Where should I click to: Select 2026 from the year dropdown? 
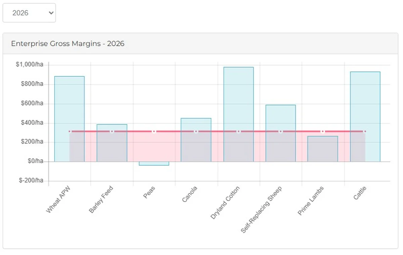(29, 13)
